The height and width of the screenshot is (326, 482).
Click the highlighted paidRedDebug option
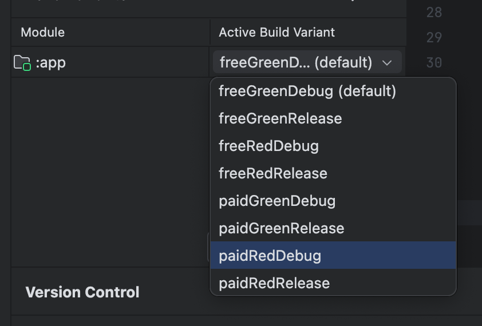270,256
